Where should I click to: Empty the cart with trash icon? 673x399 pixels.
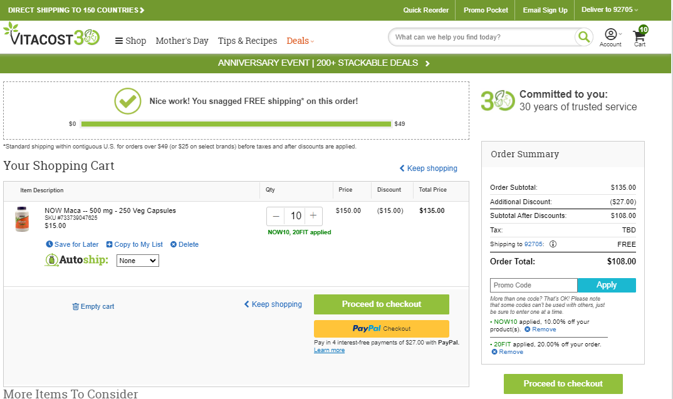[93, 306]
